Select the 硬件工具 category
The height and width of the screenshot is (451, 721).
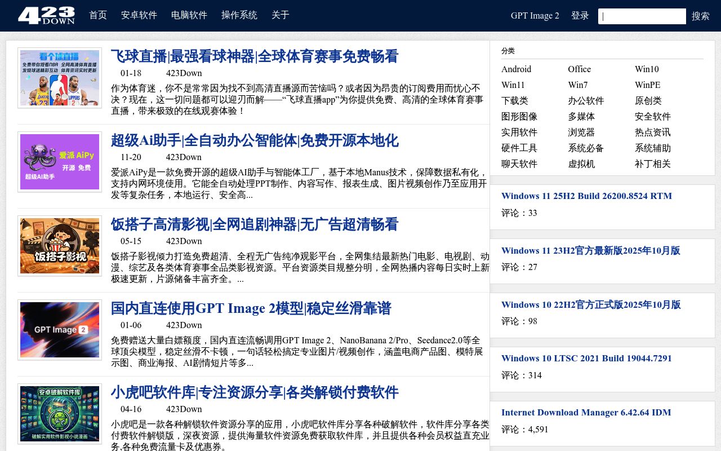tap(519, 148)
